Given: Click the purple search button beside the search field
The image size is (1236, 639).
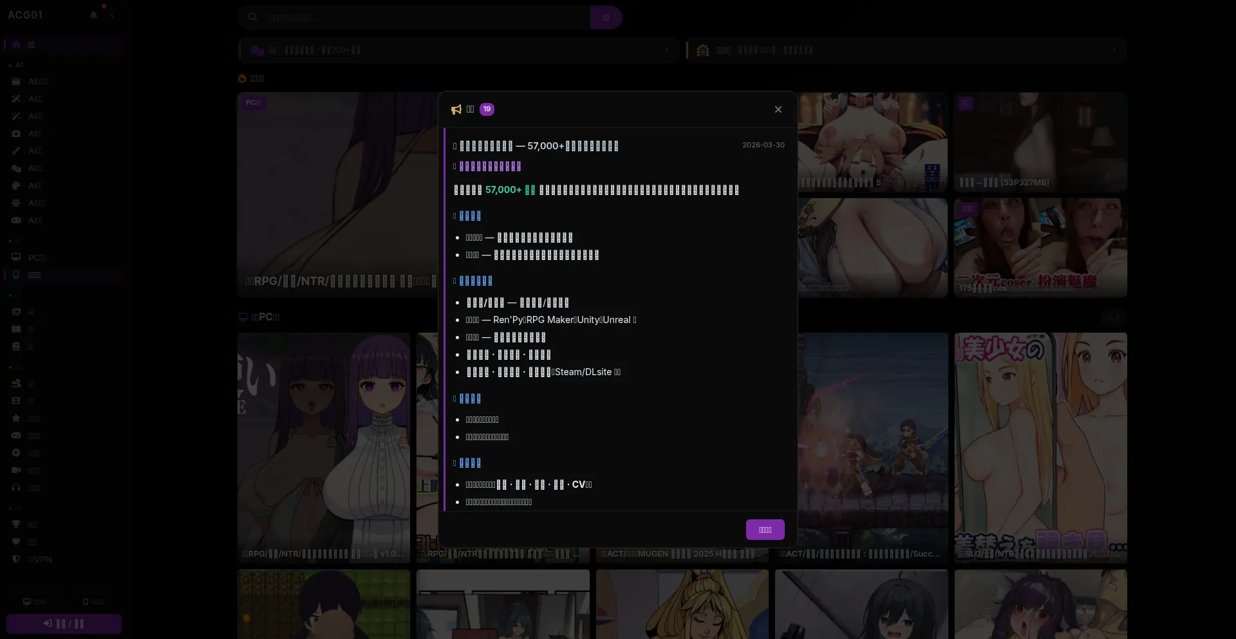Looking at the screenshot, I should click(606, 17).
